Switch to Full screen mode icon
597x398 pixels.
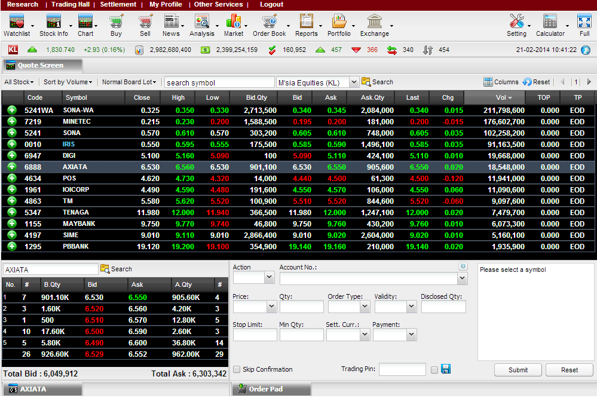584,22
